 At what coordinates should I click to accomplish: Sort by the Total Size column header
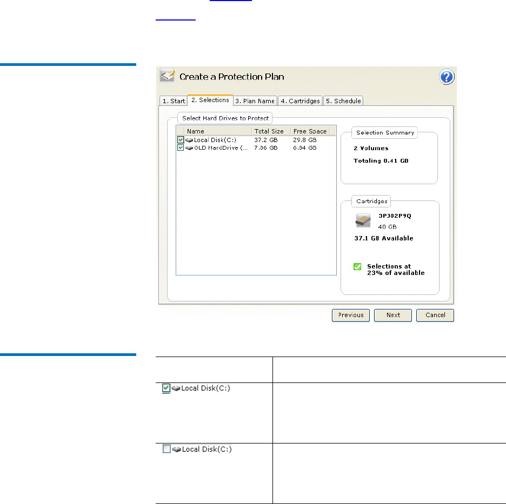[271, 131]
